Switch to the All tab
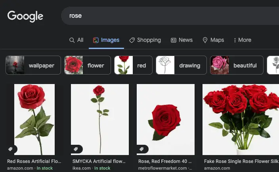The height and width of the screenshot is (172, 279). tap(76, 40)
